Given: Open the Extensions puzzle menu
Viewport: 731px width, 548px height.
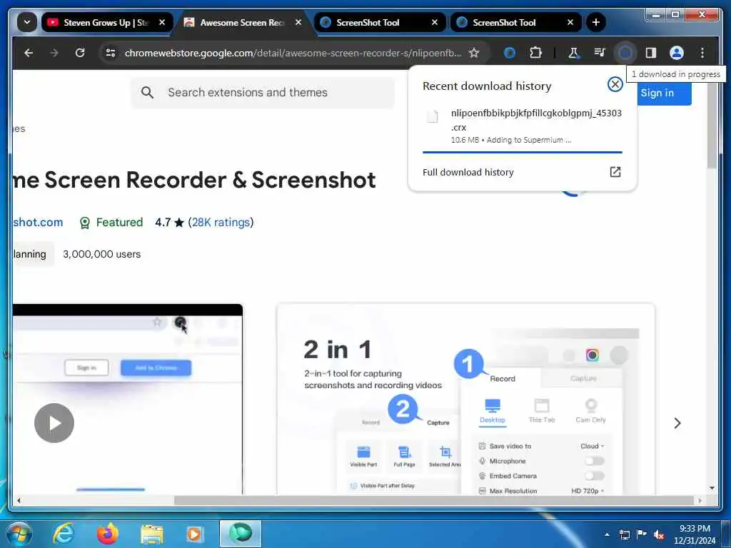Looking at the screenshot, I should pyautogui.click(x=535, y=53).
